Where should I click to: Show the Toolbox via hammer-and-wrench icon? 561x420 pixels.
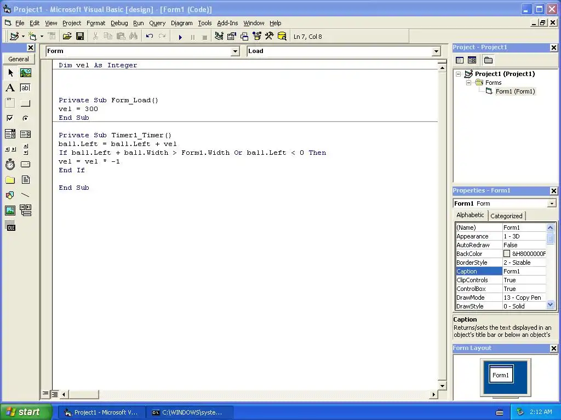pos(269,37)
